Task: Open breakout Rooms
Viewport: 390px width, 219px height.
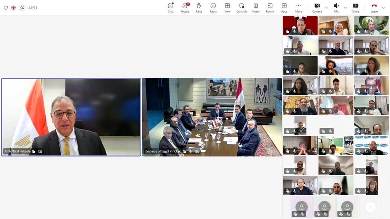Action: coord(270,8)
